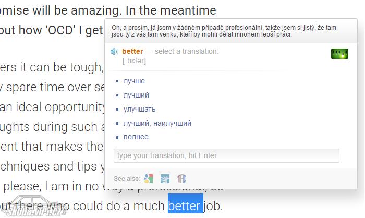Open TFD dictionary icon in See also
This screenshot has width=365, height=218.
pos(181,179)
